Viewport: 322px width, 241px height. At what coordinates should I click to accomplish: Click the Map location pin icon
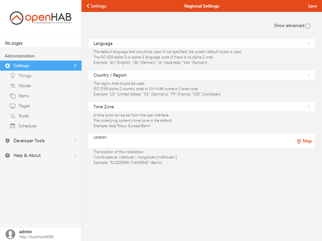click(x=299, y=141)
